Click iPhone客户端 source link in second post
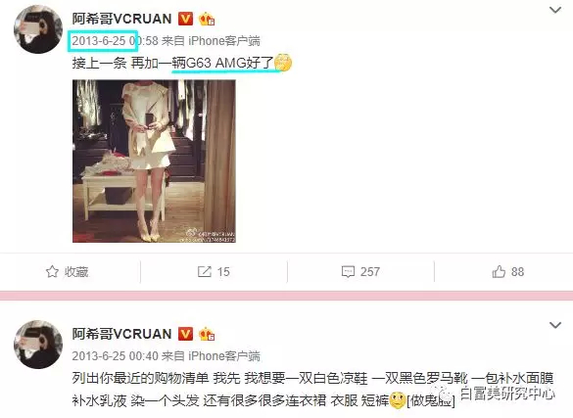573x418 pixels. [x=224, y=356]
